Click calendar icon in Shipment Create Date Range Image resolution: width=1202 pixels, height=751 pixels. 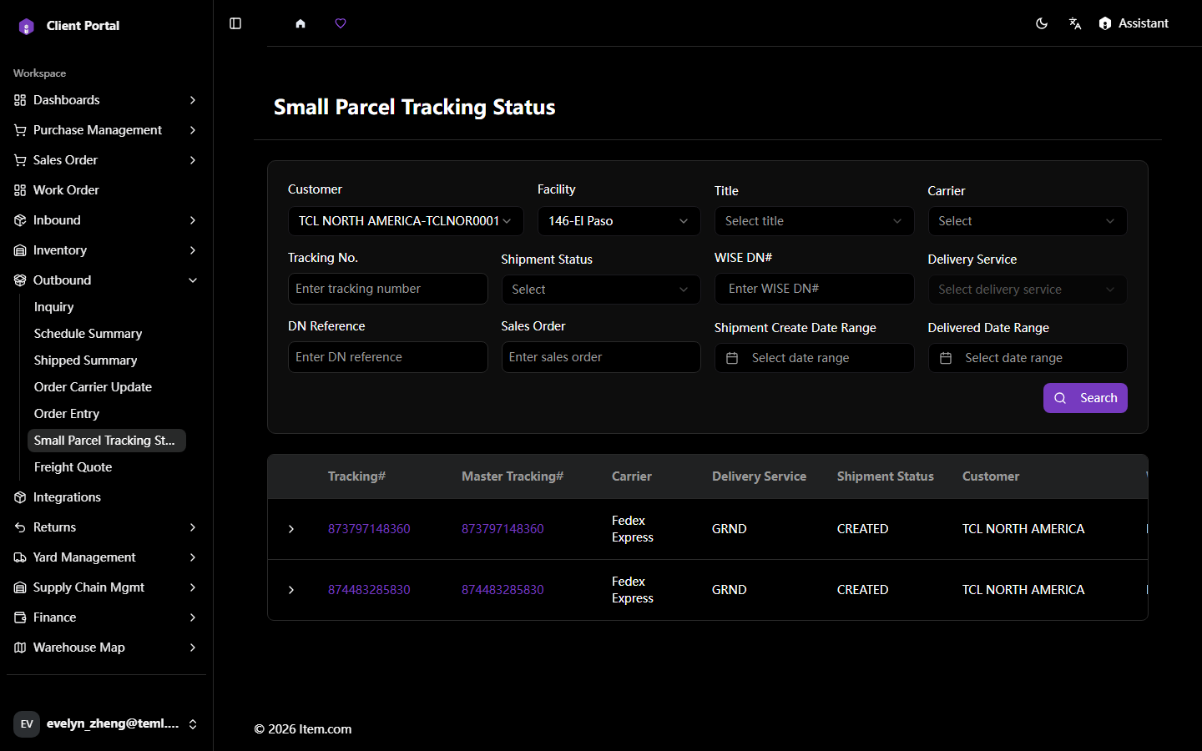coord(732,358)
